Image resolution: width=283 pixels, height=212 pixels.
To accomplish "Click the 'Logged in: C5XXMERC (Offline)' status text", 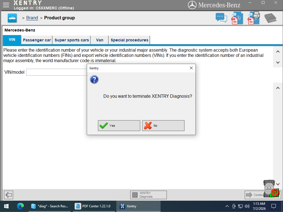I will coord(44,8).
